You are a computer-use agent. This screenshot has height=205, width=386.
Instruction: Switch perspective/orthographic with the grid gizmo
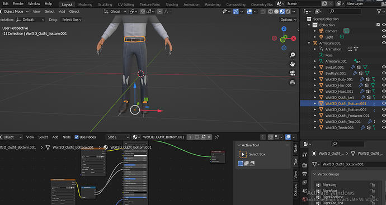coord(292,82)
